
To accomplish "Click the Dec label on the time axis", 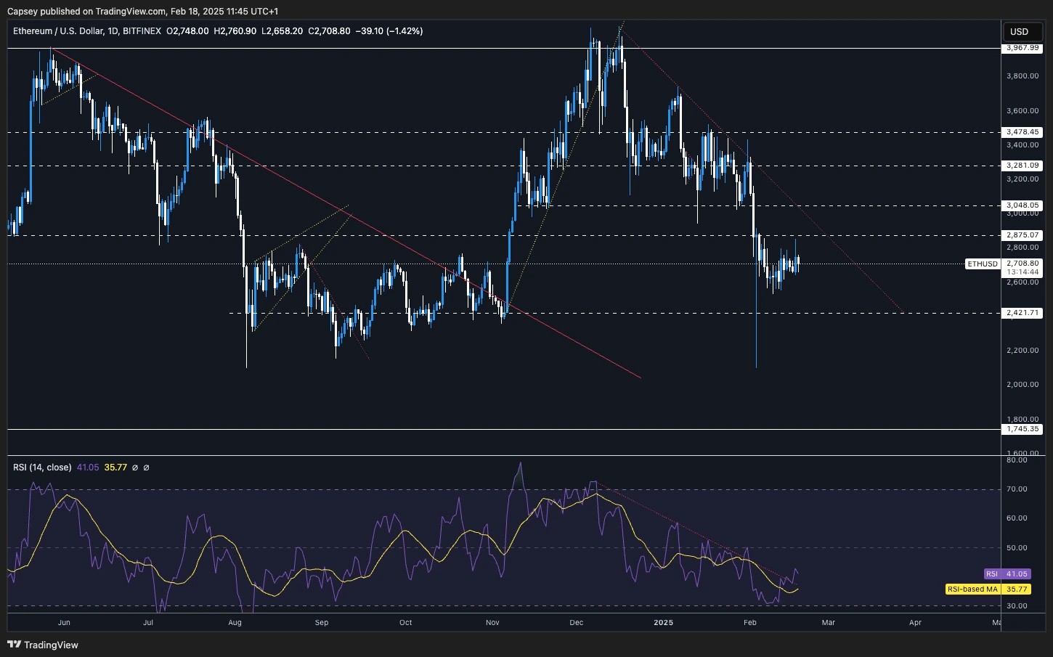I will [x=576, y=622].
